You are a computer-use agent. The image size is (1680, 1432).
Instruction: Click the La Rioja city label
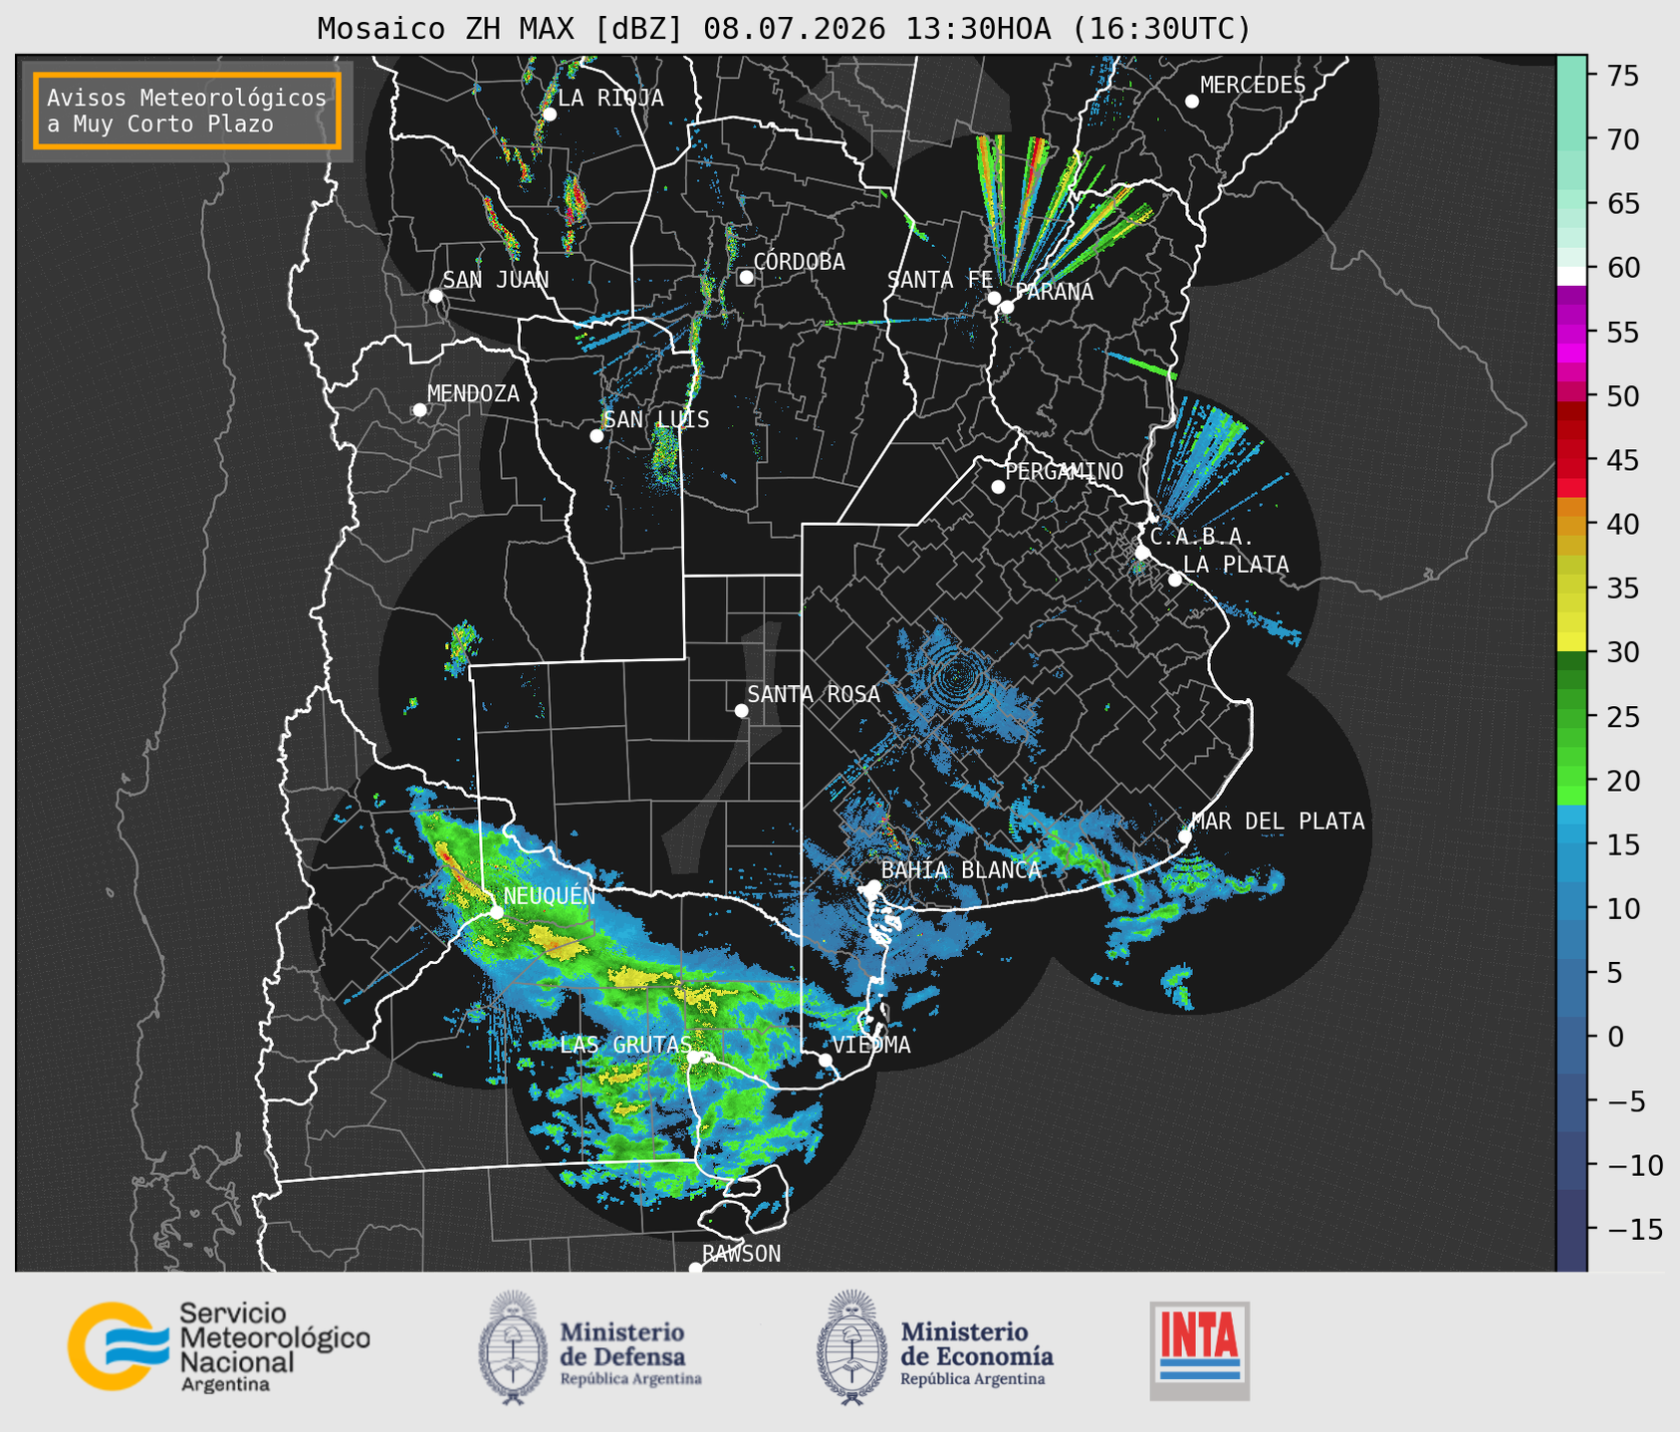point(610,99)
